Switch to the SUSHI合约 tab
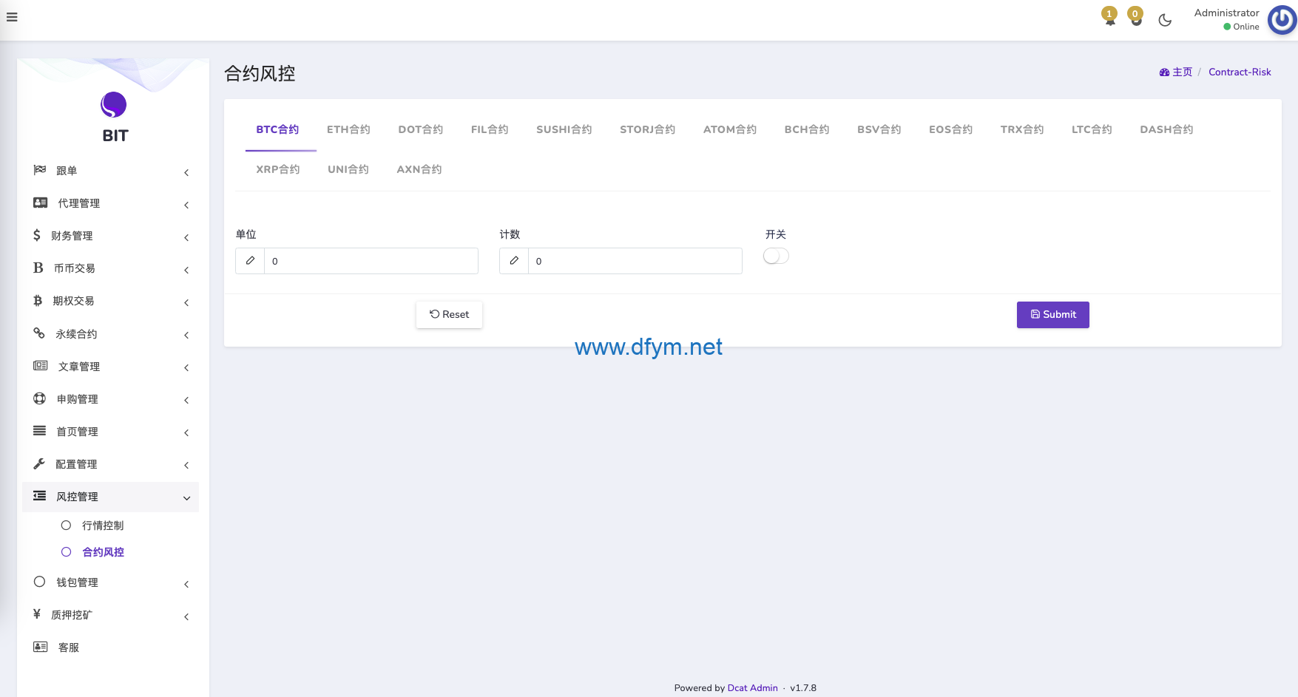 click(x=564, y=129)
